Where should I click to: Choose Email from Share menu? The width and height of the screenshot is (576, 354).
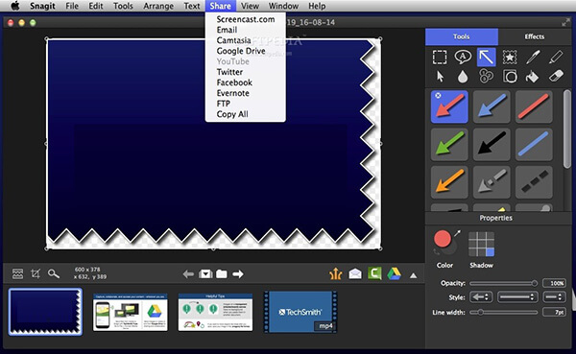(x=246, y=30)
